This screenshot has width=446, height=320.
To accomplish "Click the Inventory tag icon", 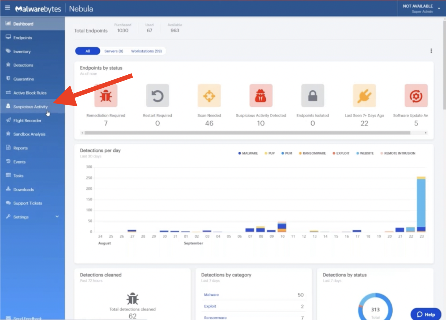I will [8, 51].
